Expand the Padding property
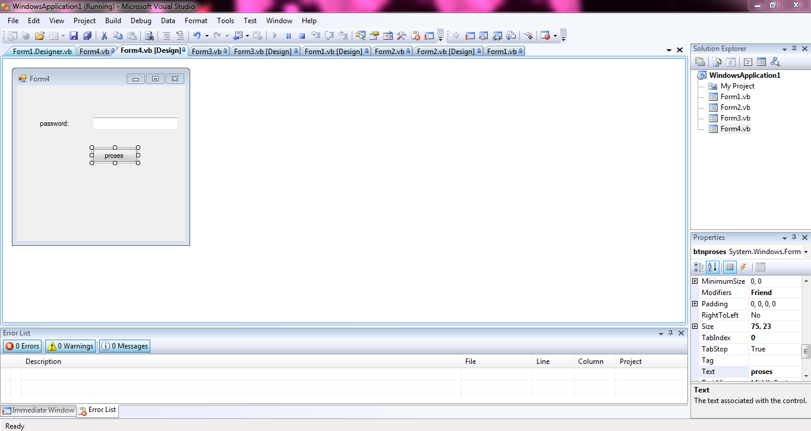This screenshot has height=431, width=811. coord(695,303)
